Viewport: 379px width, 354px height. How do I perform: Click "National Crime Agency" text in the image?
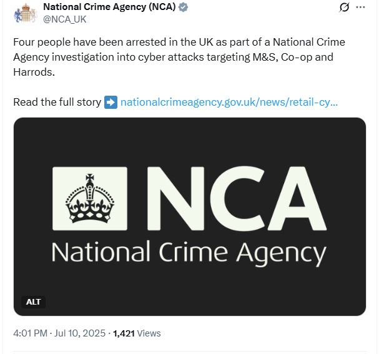click(189, 253)
